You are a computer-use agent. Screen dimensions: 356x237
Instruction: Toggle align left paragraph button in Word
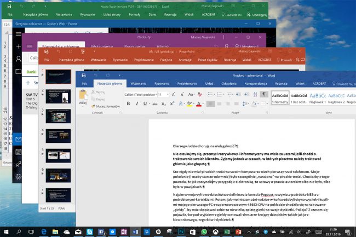tap(210, 104)
